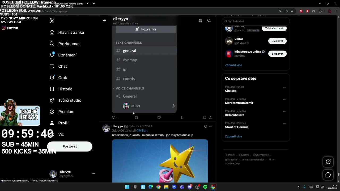340x191 pixels.
Task: Open Viktor's profile avatar
Action: coord(229,41)
